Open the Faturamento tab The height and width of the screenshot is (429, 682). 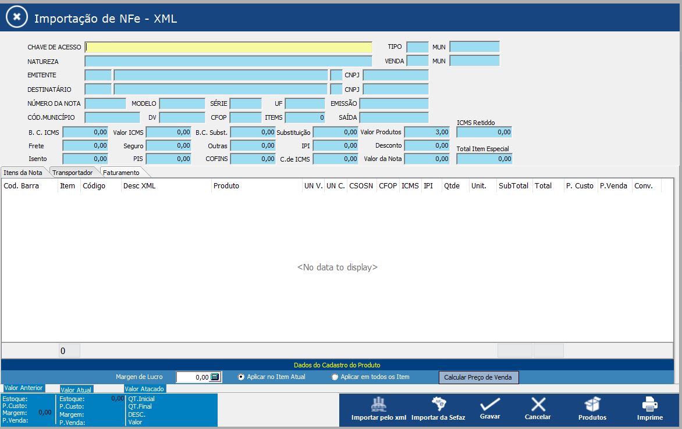[x=122, y=173]
